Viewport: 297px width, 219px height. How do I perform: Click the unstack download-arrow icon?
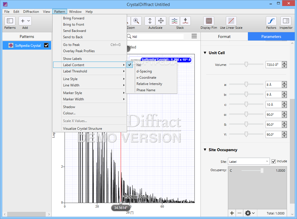(185, 21)
